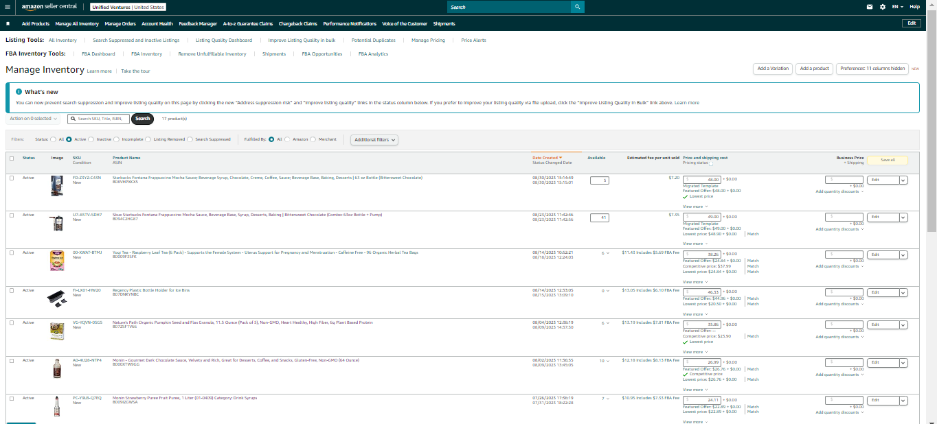Check the row for SKU U7-85TV-5DH7
The height and width of the screenshot is (424, 937).
click(12, 215)
